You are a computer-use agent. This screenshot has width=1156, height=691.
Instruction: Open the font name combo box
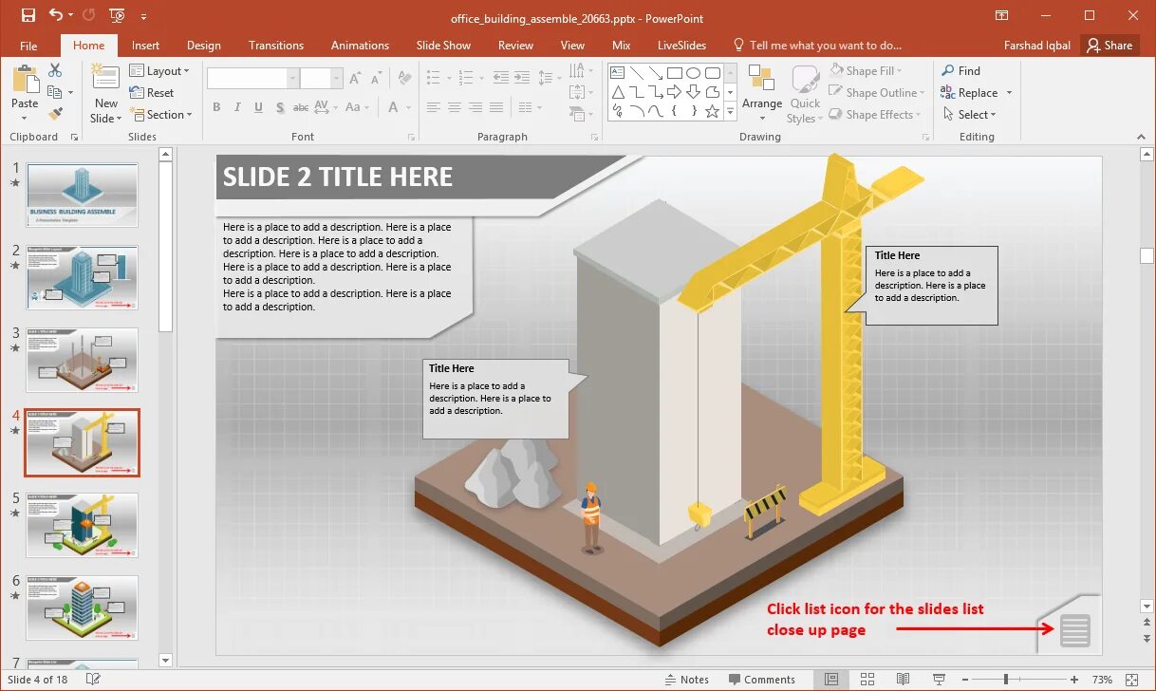[253, 79]
